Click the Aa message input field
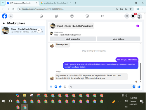 point(100,87)
